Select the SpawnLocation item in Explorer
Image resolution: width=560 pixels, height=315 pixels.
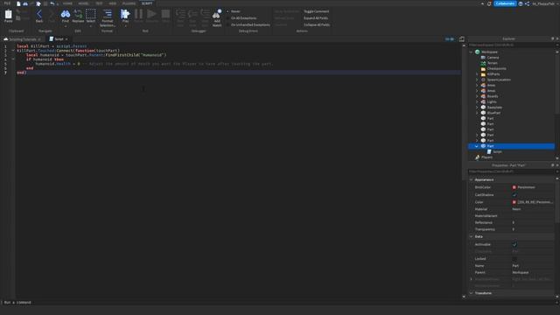pos(499,80)
